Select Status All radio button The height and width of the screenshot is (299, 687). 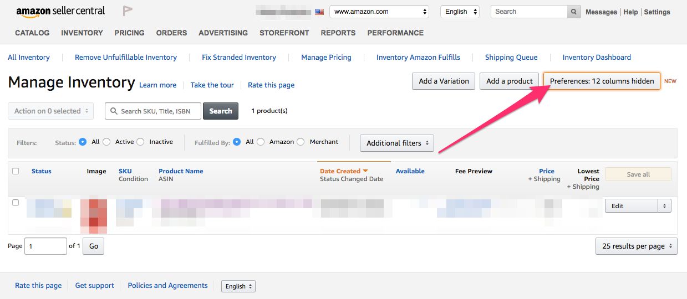83,142
